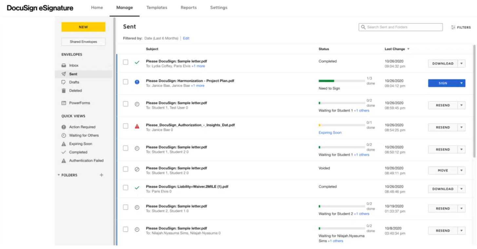Collapse the Folders section triangle

[x=59, y=175]
